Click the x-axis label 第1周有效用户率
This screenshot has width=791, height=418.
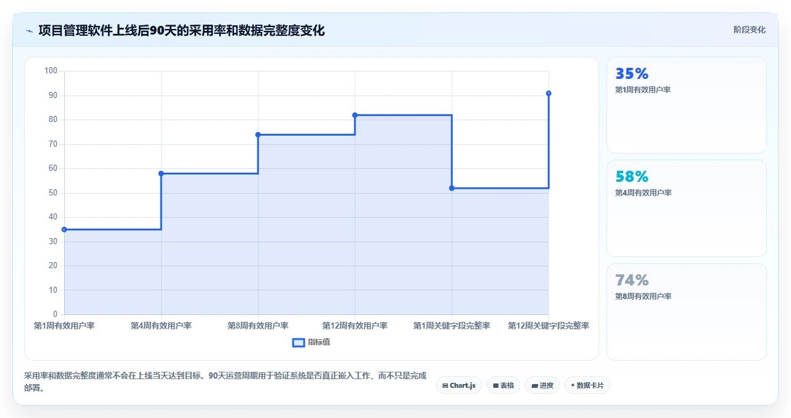point(64,326)
